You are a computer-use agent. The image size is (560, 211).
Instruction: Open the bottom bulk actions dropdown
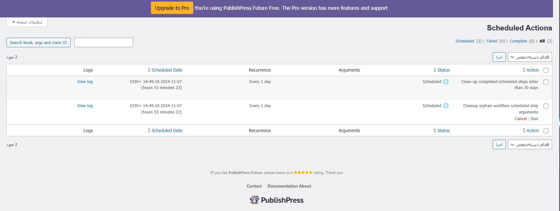click(530, 144)
